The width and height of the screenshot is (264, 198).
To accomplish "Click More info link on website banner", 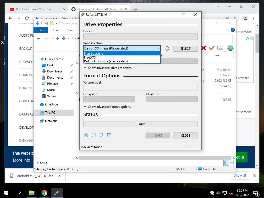I will coord(22,160).
